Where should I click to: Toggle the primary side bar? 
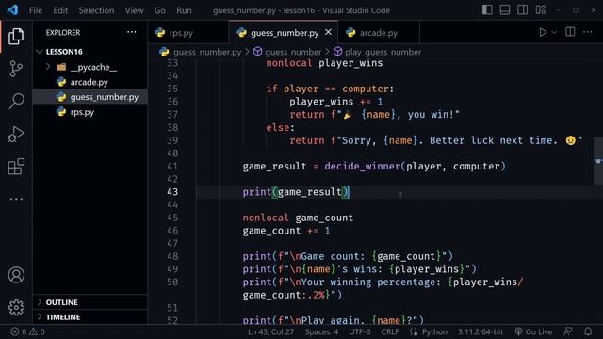click(487, 10)
